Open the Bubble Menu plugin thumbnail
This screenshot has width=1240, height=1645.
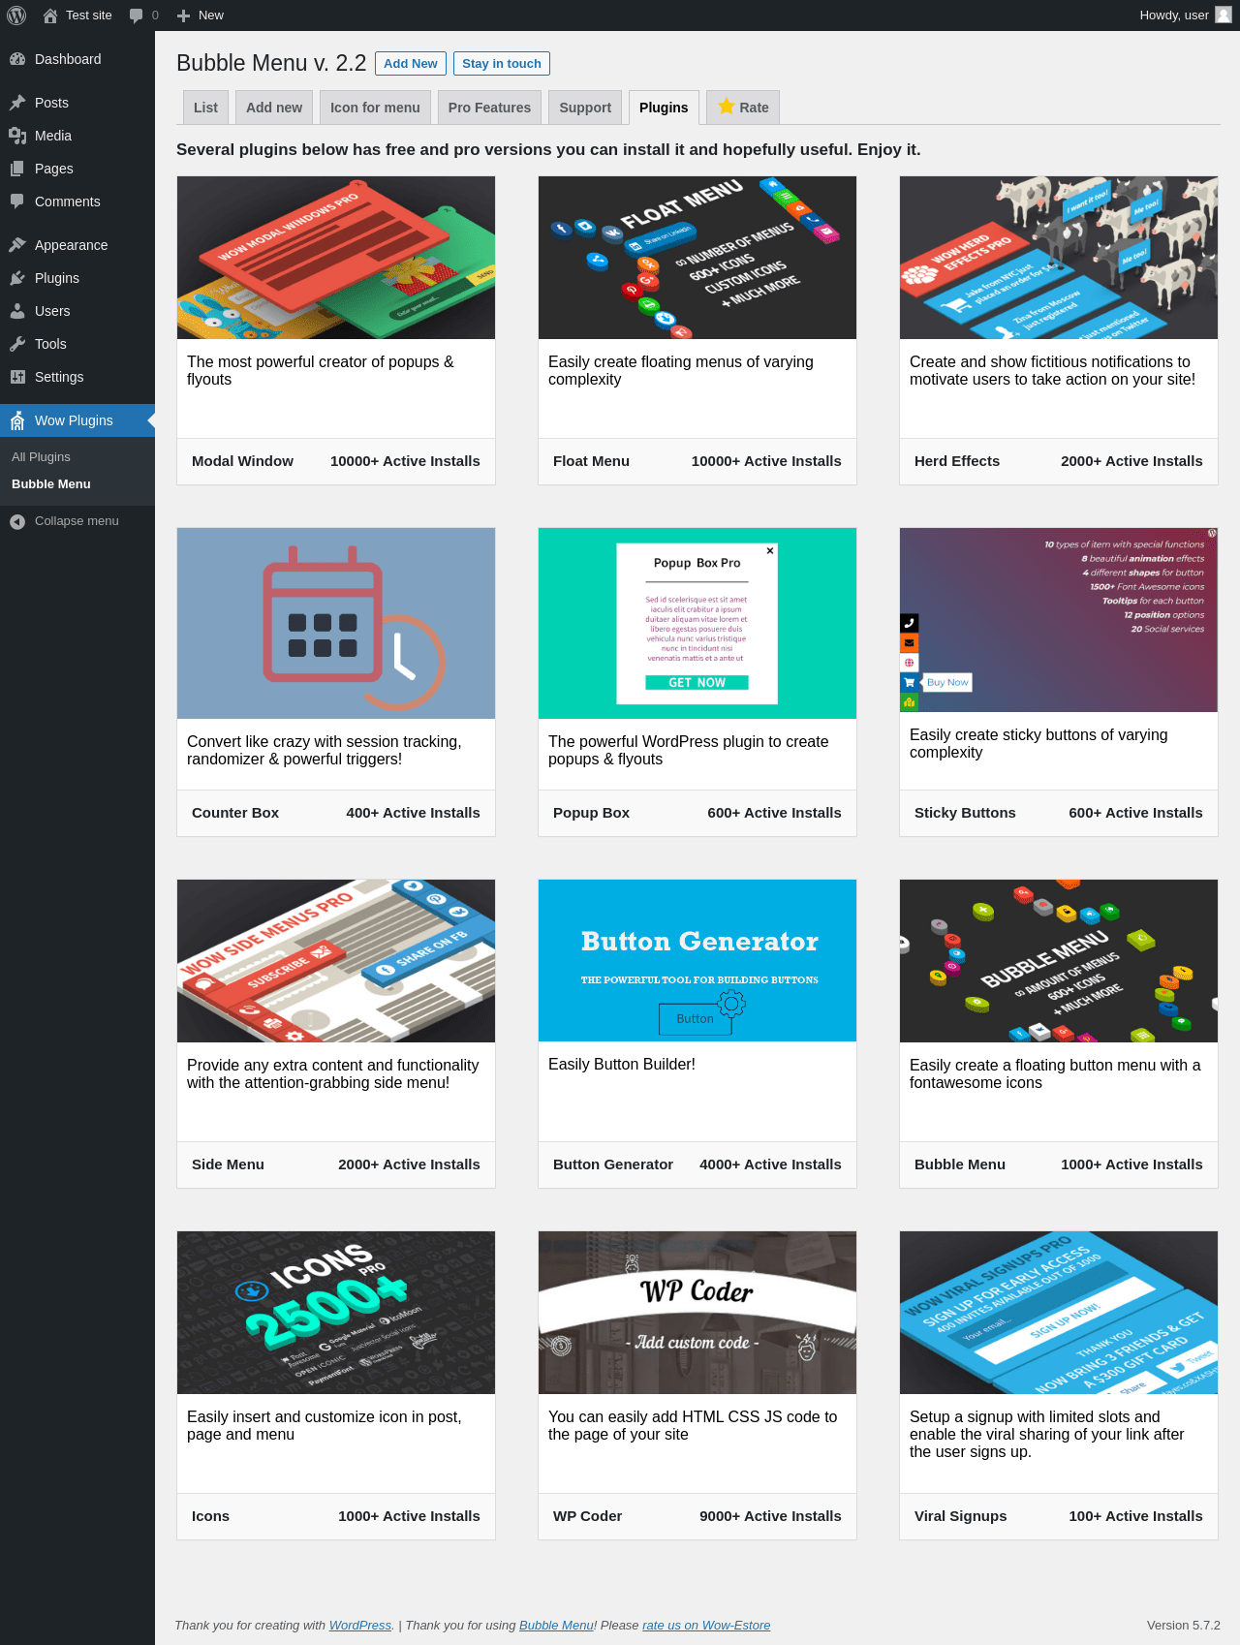click(x=1059, y=961)
